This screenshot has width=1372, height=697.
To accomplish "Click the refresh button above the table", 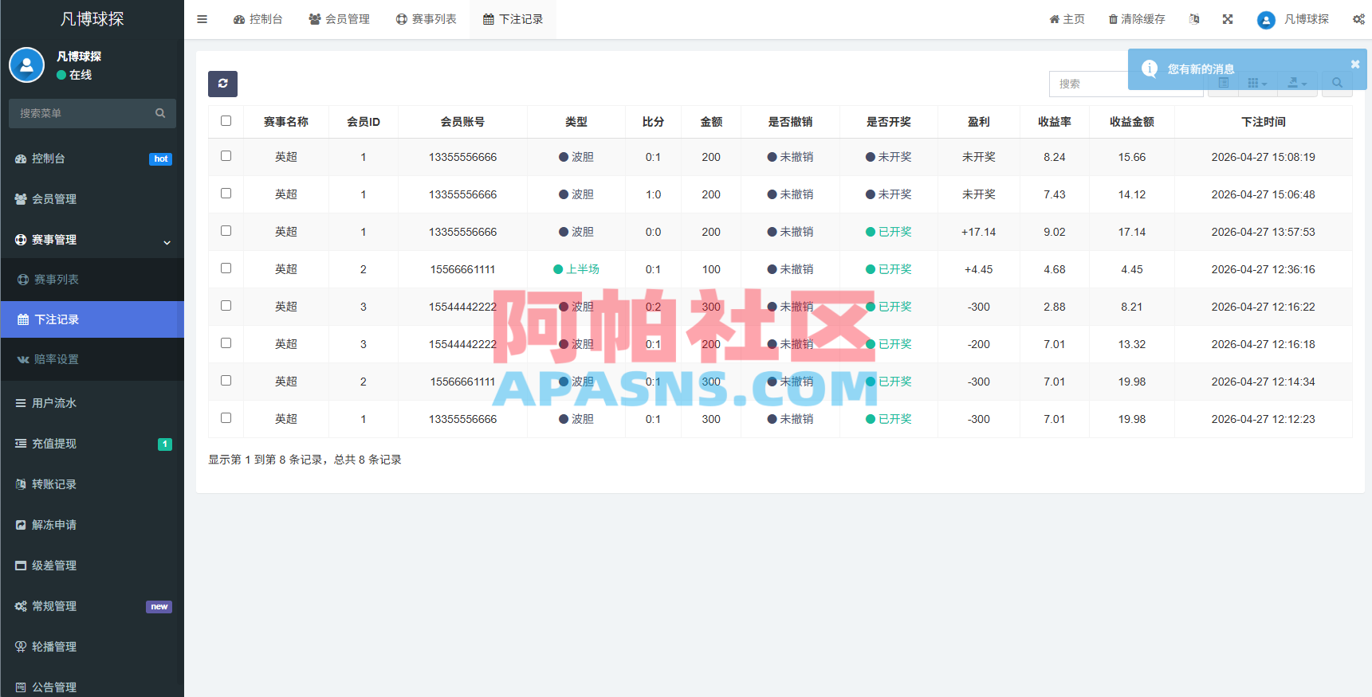I will click(222, 84).
